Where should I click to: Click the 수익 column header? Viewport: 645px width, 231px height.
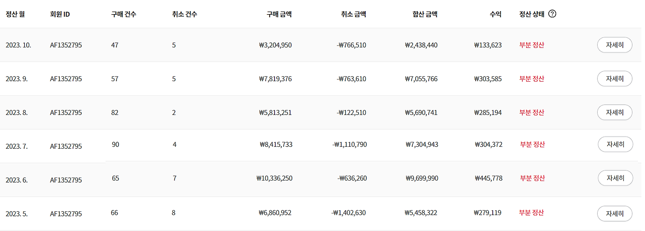495,14
